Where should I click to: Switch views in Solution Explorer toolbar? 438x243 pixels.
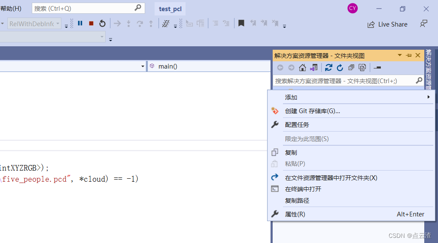pyautogui.click(x=314, y=68)
